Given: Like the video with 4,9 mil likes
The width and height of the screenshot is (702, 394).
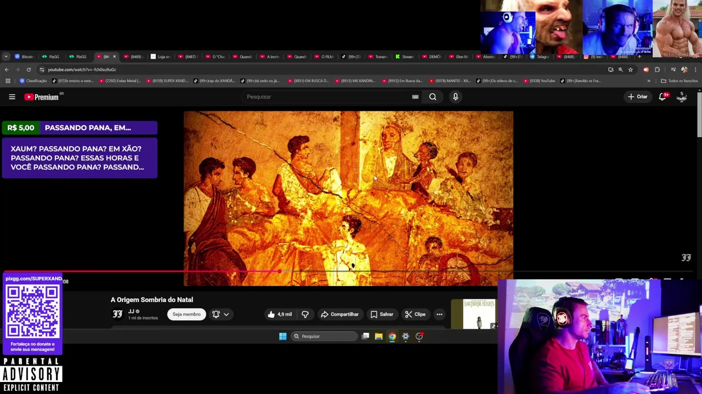Looking at the screenshot, I should [280, 314].
